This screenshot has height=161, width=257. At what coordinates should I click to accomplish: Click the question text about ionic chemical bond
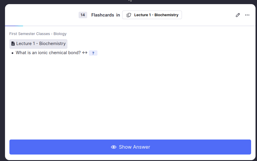coord(48,53)
